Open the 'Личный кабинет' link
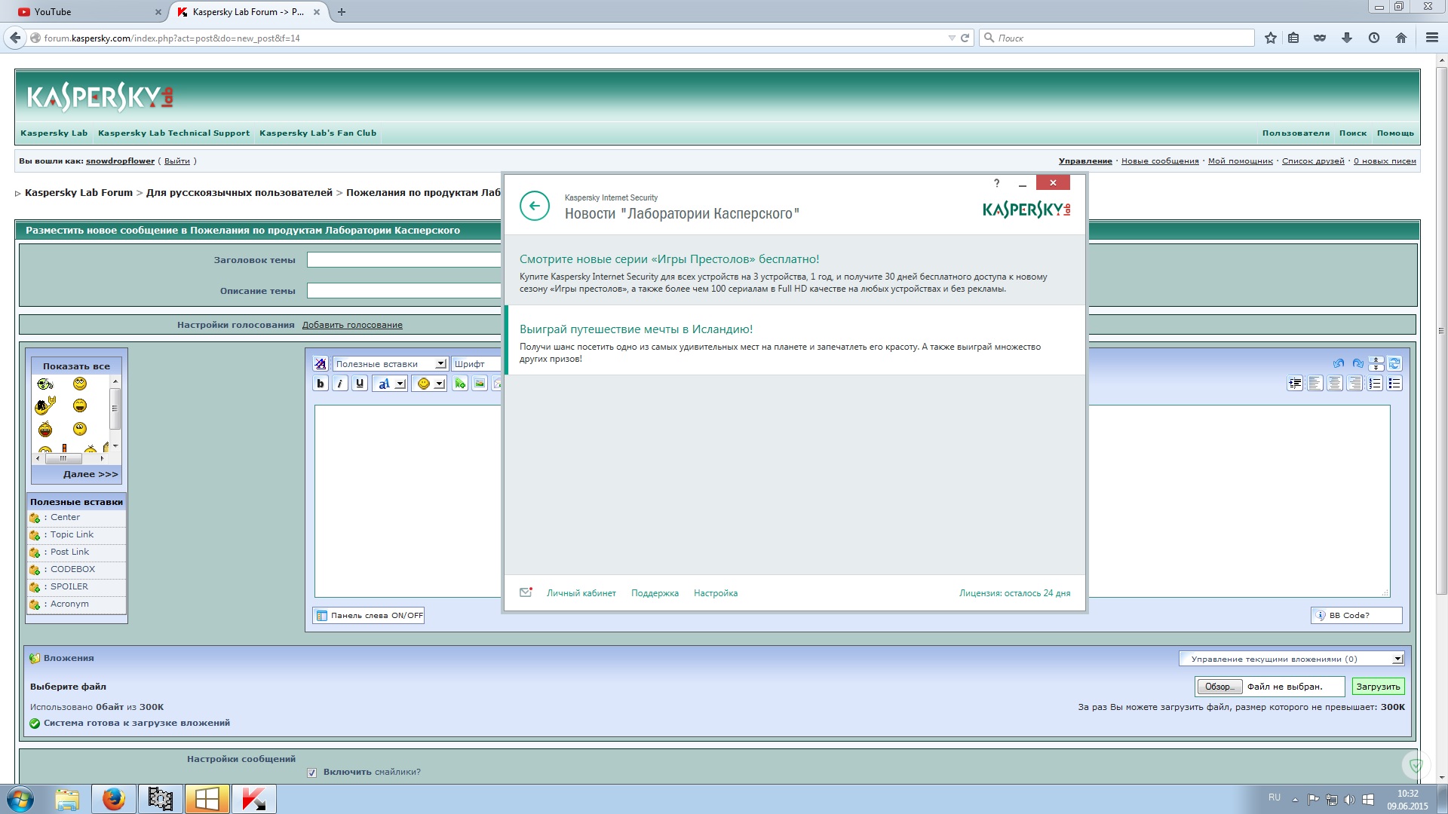Viewport: 1448px width, 814px height. (581, 593)
